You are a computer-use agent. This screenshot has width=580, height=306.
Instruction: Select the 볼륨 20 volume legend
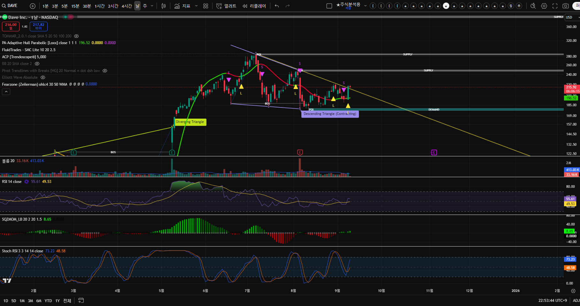pos(8,161)
